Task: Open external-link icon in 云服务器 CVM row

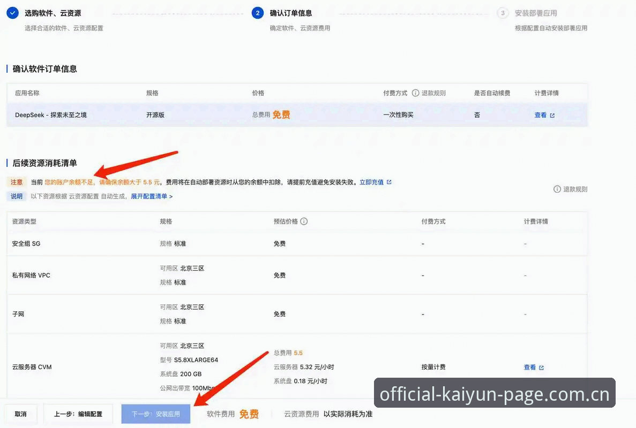Action: (541, 368)
